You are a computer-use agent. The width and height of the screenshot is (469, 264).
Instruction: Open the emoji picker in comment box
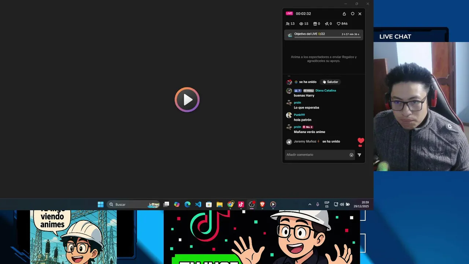(x=351, y=155)
